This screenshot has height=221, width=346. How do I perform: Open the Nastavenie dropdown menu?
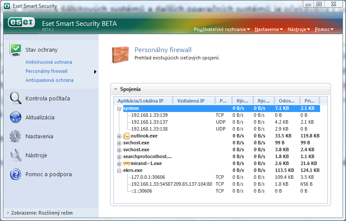(x=269, y=29)
